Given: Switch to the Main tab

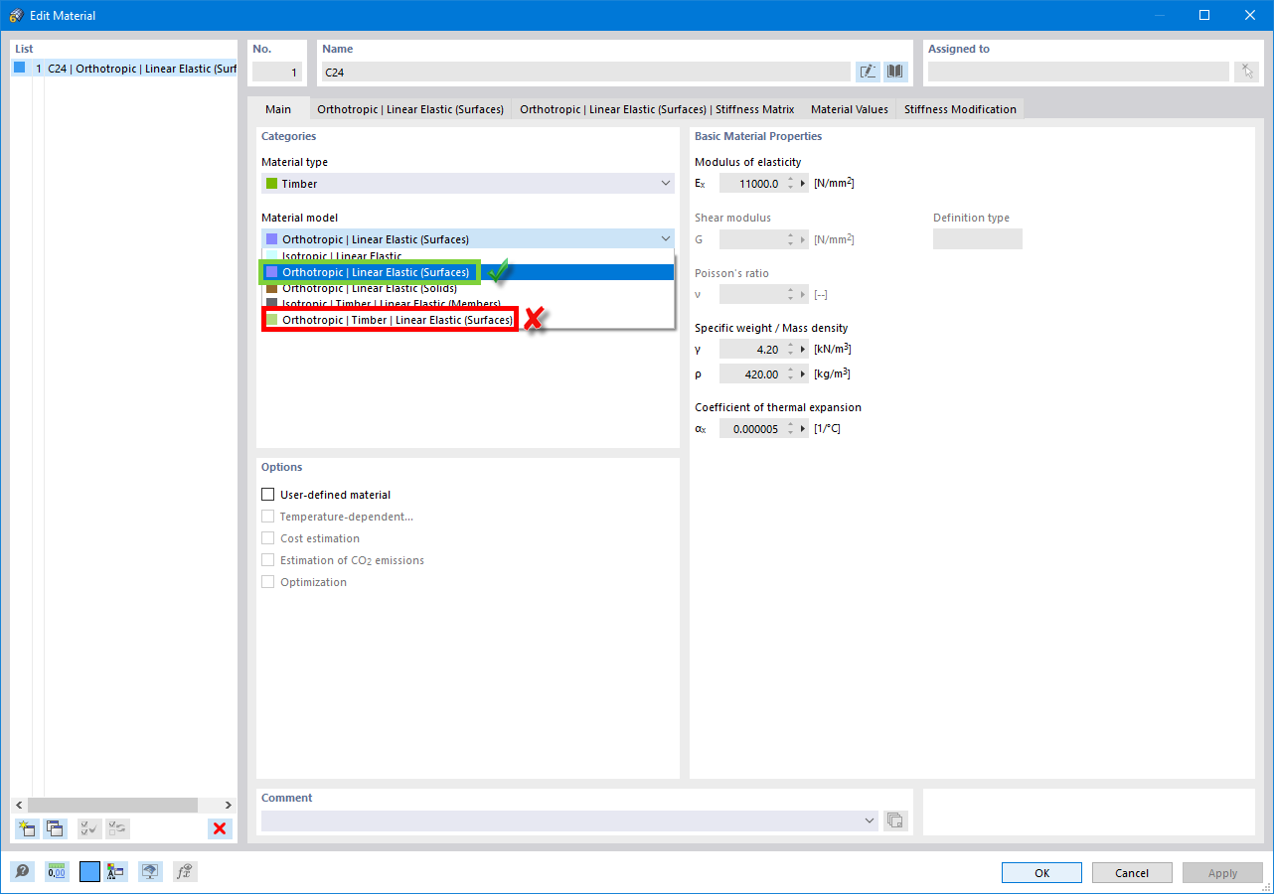Looking at the screenshot, I should click(x=278, y=109).
